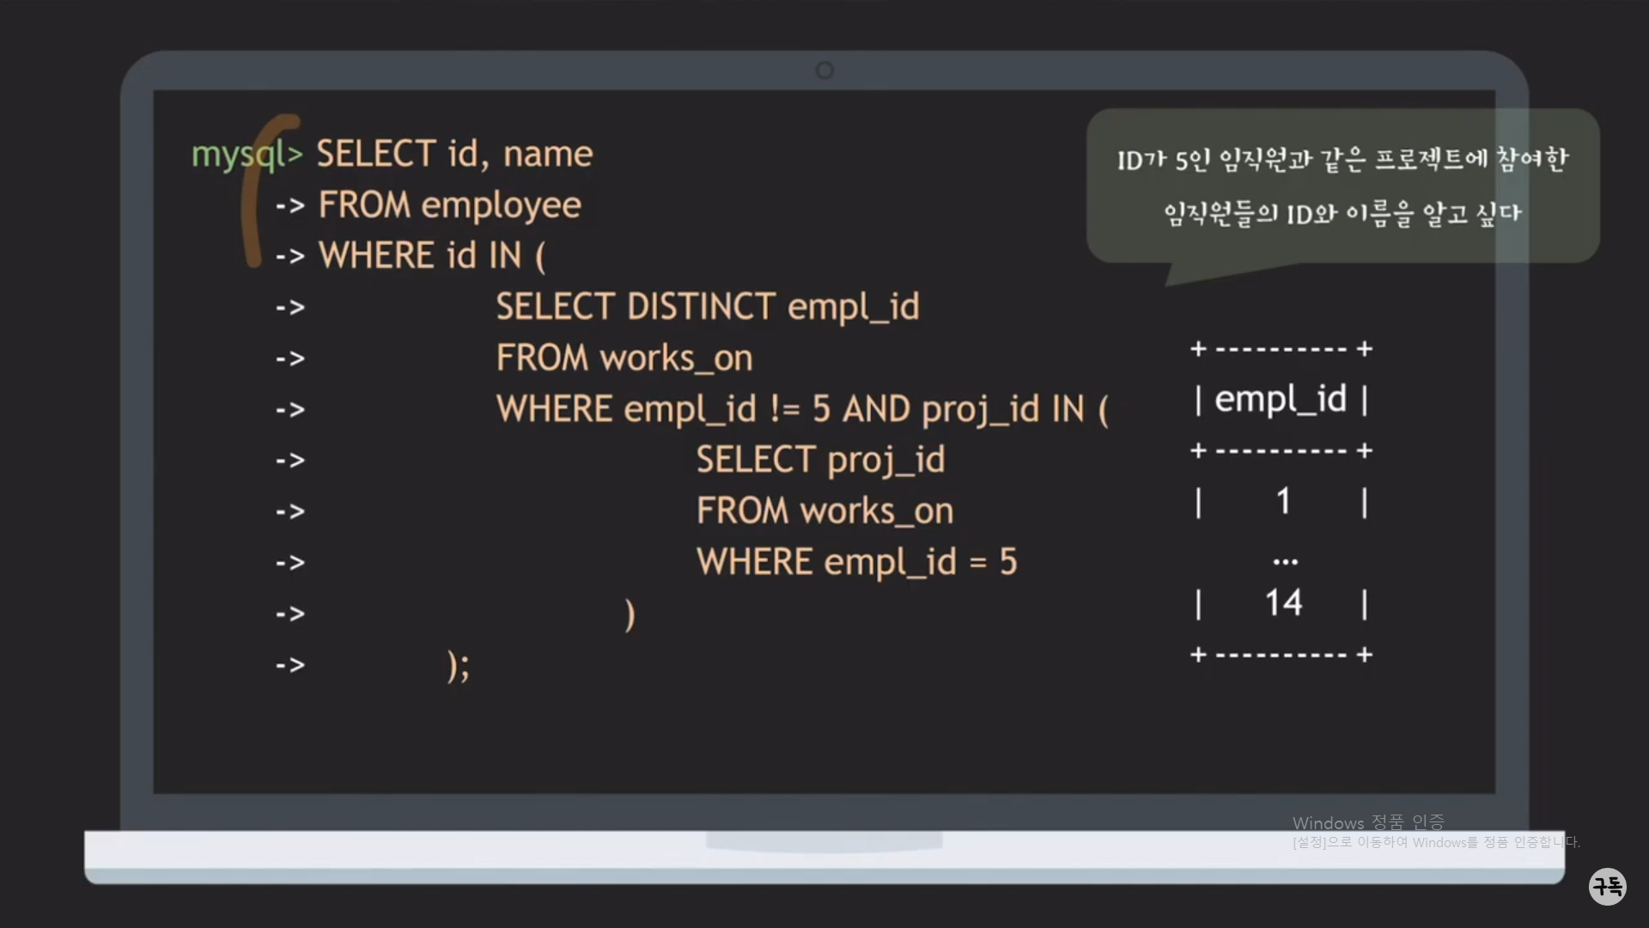Click the WHERE id IN ( line
This screenshot has height=928, width=1649.
431,256
